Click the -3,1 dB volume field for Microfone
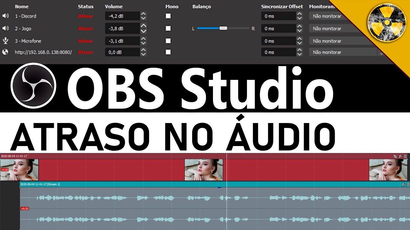Image resolution: width=410 pixels, height=230 pixels. [123, 41]
